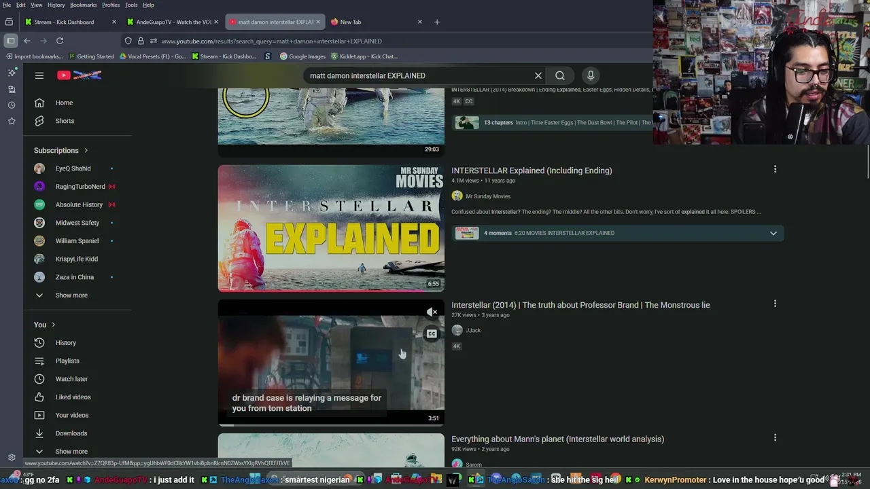The height and width of the screenshot is (489, 870).
Task: Open Vocal Presets (FL) bookmark
Action: (152, 56)
